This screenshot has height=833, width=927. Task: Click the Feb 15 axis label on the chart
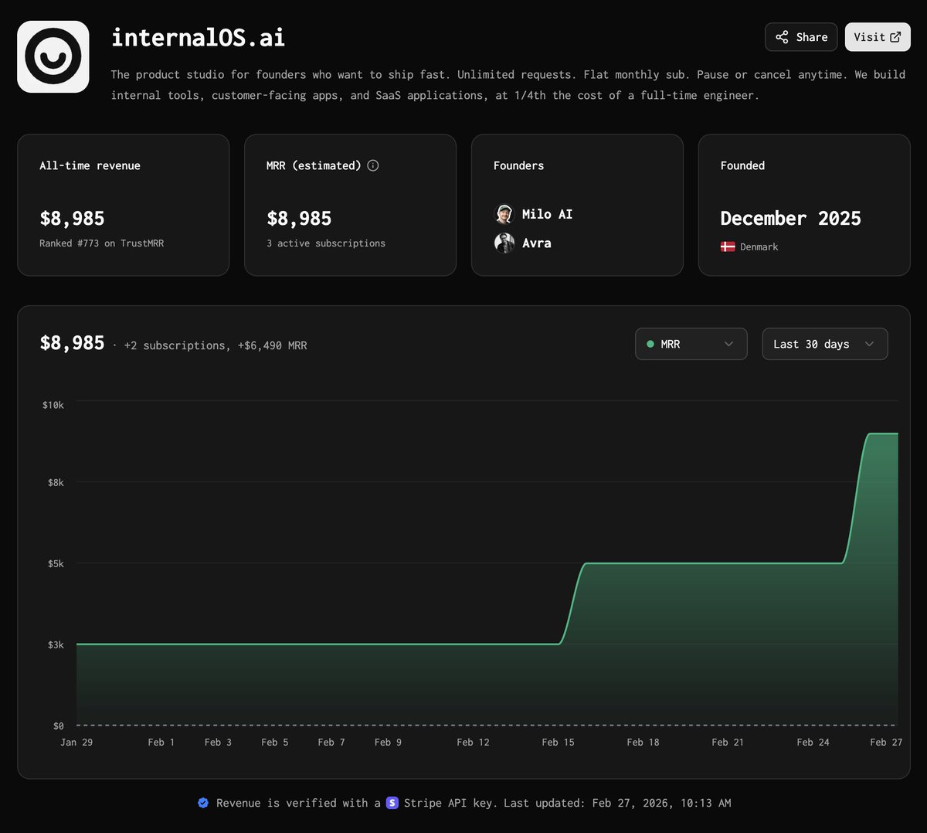[558, 742]
